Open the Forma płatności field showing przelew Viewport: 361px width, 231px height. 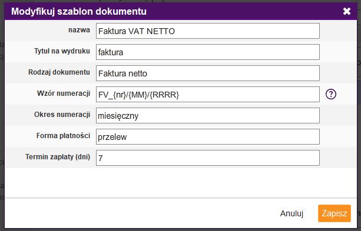(208, 137)
